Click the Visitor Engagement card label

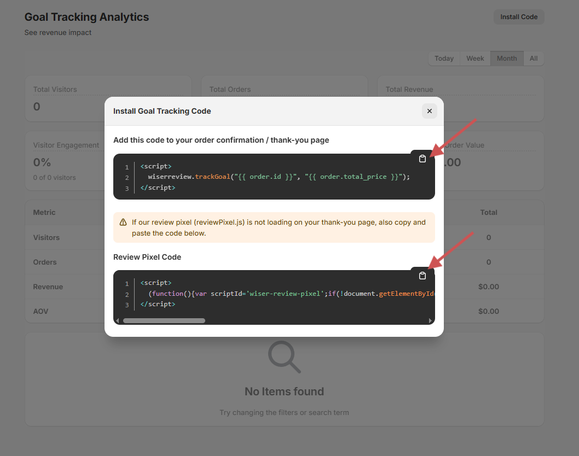66,145
